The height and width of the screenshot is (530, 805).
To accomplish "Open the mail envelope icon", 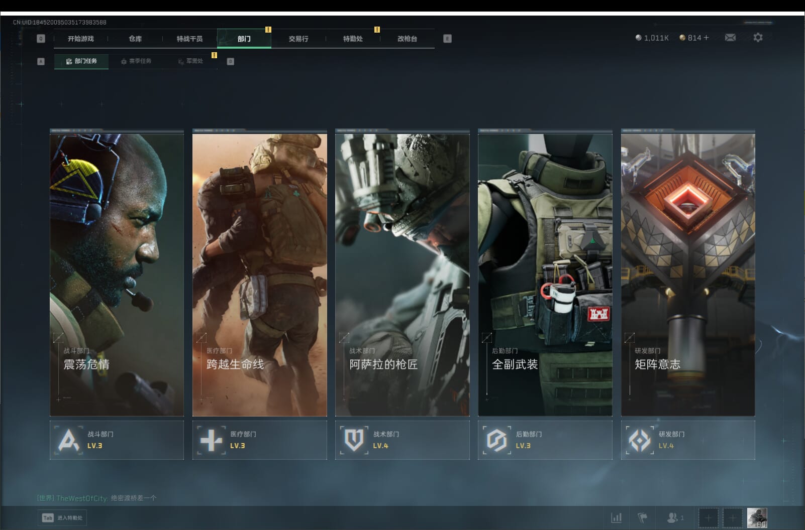I will pyautogui.click(x=730, y=38).
